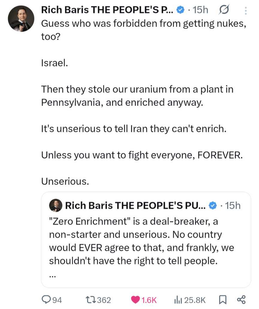Open the view analytics bar-chart icon
The width and height of the screenshot is (259, 309).
pyautogui.click(x=178, y=300)
